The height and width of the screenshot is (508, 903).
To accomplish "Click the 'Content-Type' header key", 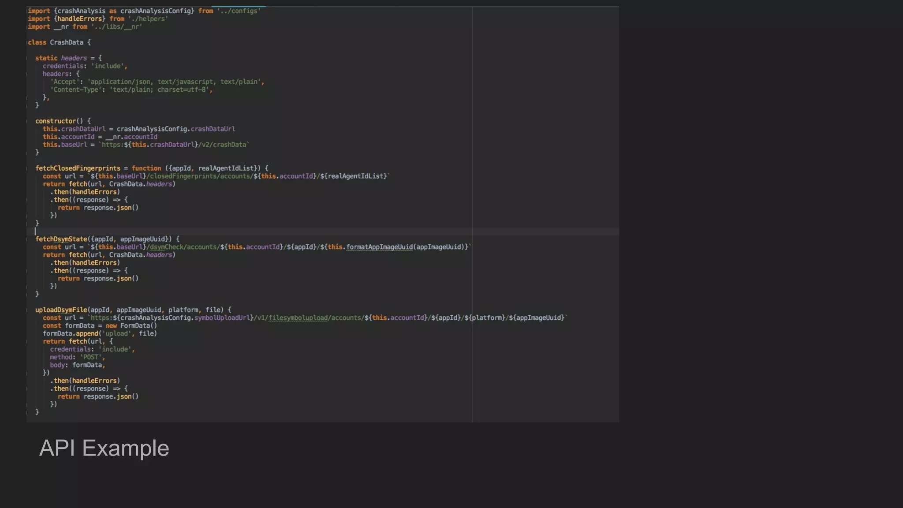I will [76, 90].
